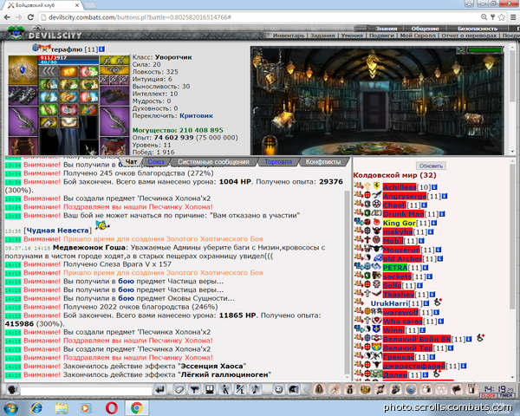
Task: Click the speaker head icon left of chat input
Action: [12, 389]
